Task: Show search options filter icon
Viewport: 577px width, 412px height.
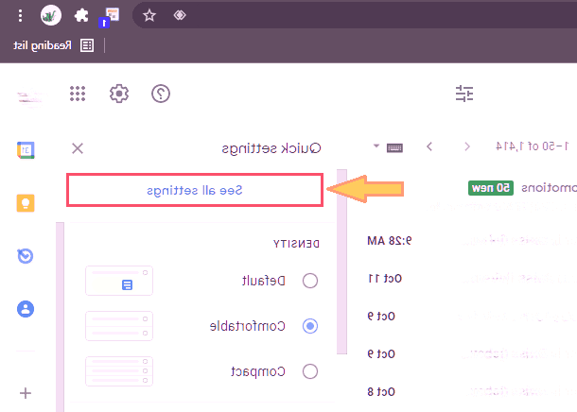Action: [463, 94]
